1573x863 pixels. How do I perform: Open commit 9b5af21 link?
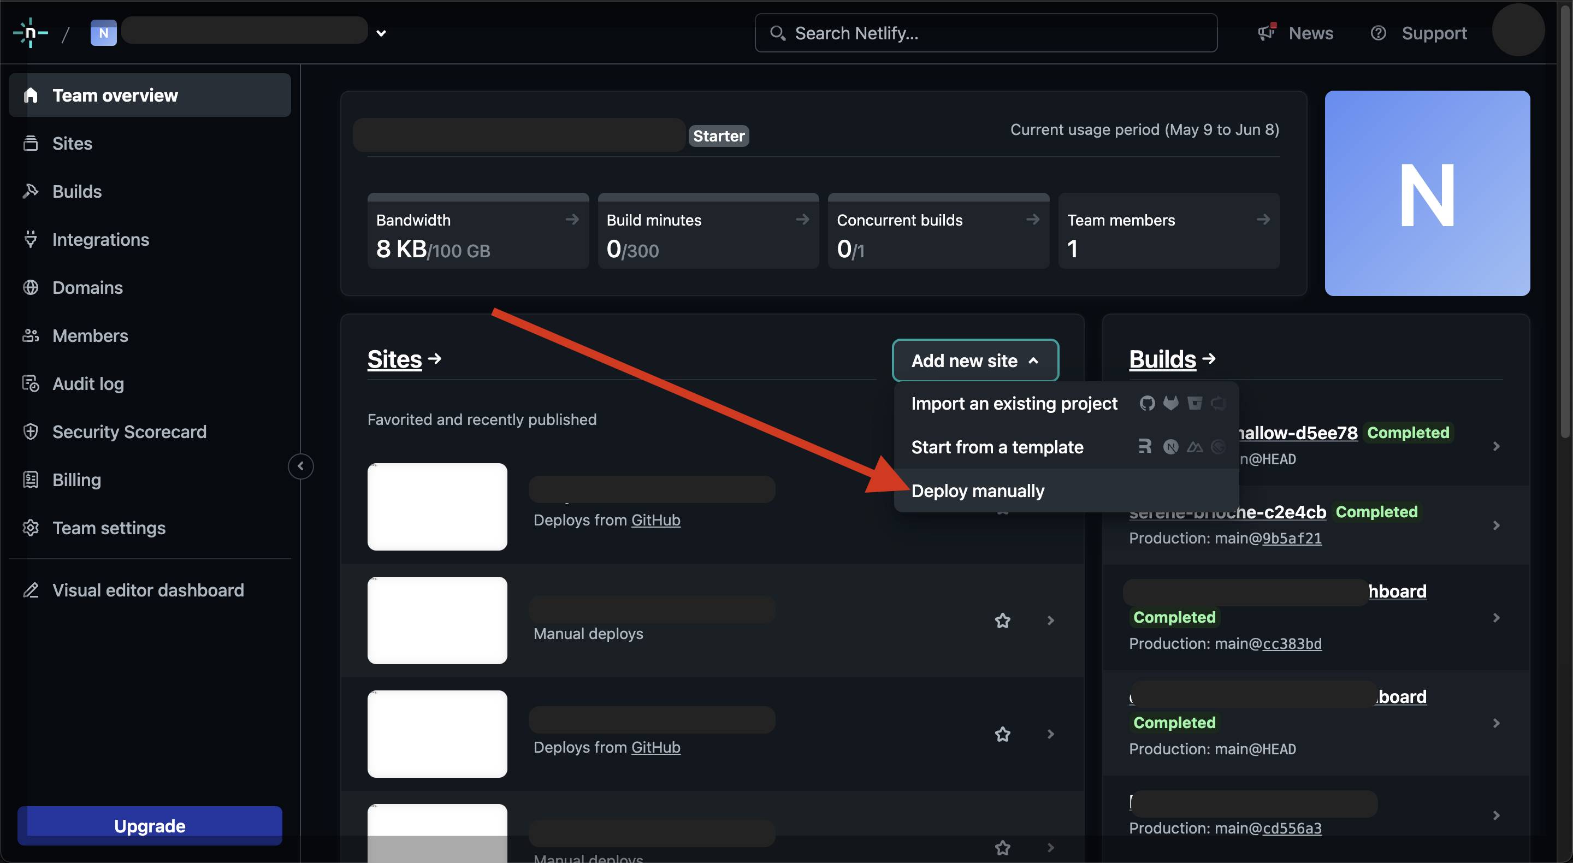pyautogui.click(x=1292, y=538)
